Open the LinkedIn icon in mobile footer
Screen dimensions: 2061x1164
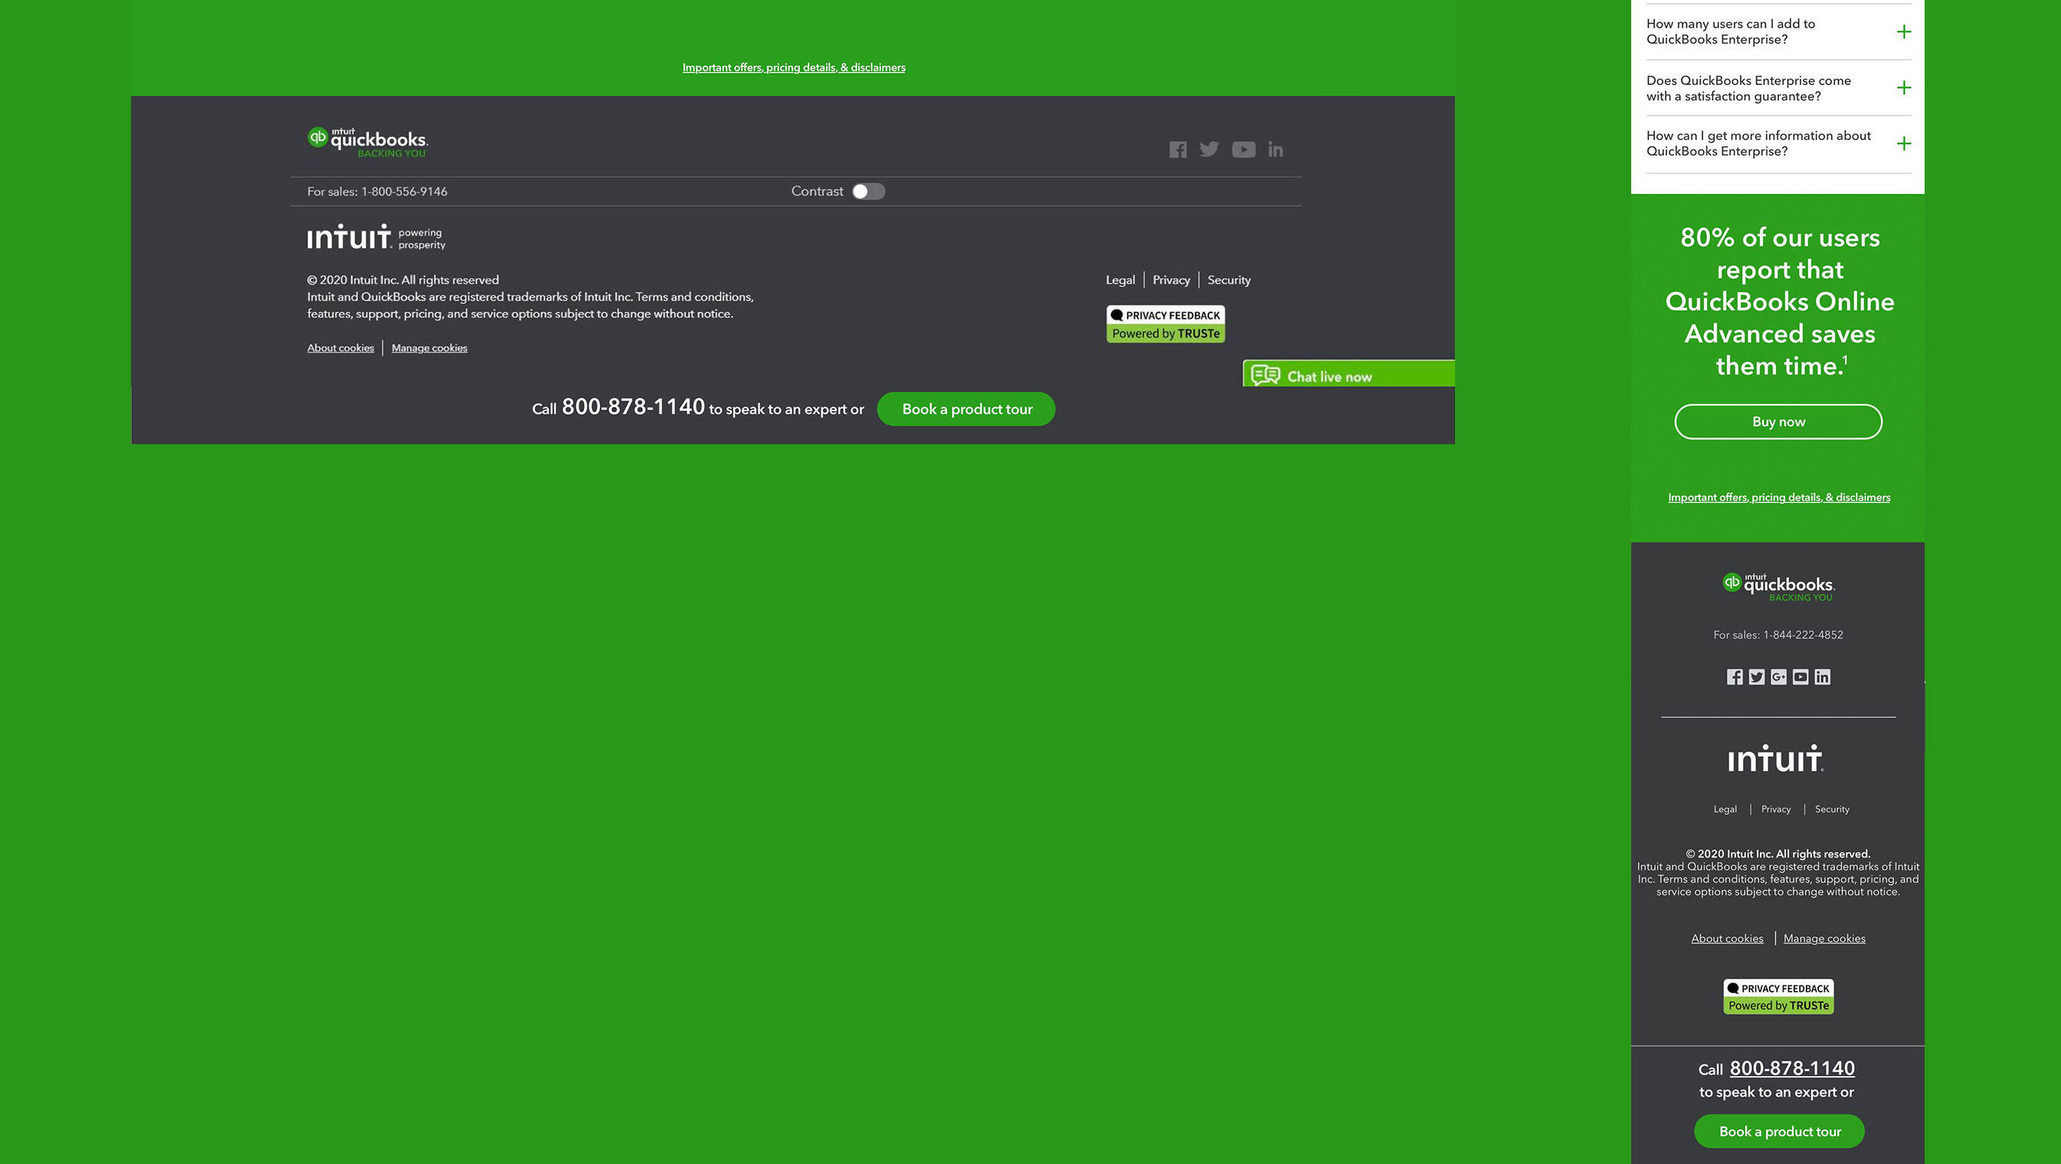click(1822, 677)
